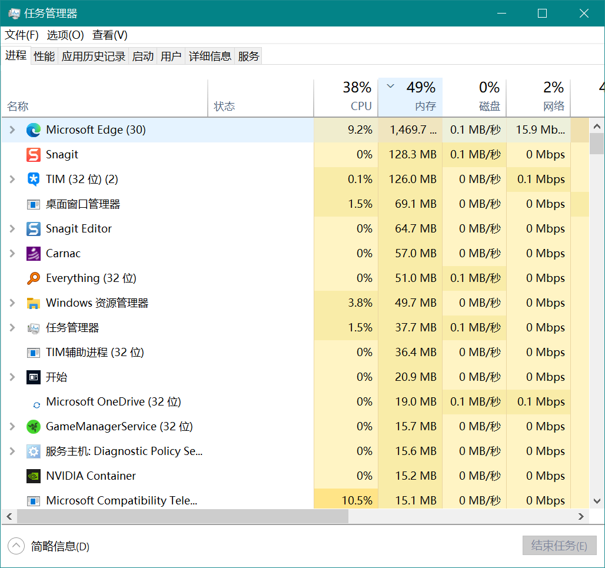Open the 选项(O) menu

click(x=65, y=35)
